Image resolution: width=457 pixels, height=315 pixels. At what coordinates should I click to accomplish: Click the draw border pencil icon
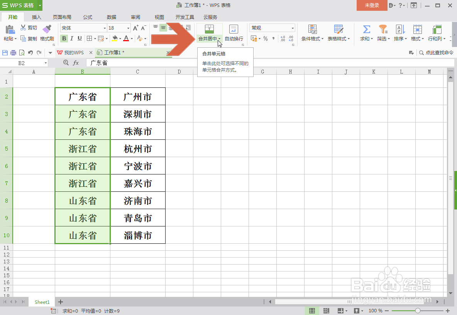click(x=101, y=39)
